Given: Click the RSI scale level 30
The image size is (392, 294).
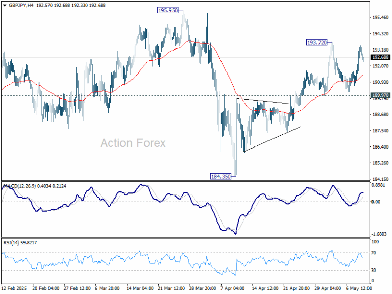Looking at the screenshot, I should coord(374,270).
